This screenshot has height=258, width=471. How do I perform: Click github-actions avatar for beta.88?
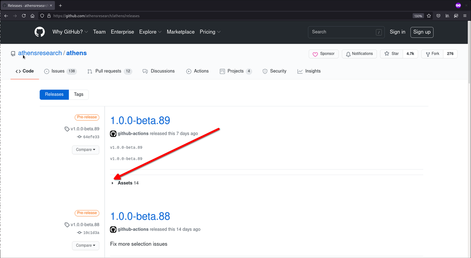pyautogui.click(x=113, y=229)
